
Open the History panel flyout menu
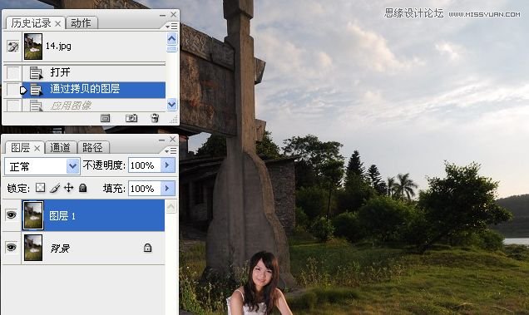[171, 26]
